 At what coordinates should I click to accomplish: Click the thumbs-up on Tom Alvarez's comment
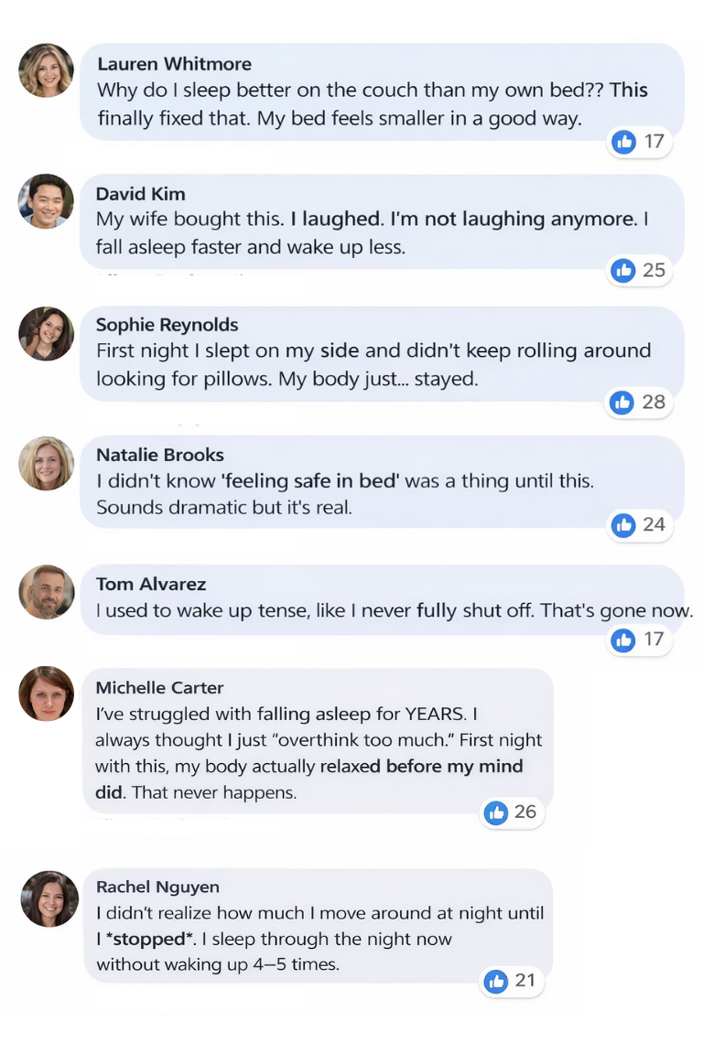click(623, 639)
